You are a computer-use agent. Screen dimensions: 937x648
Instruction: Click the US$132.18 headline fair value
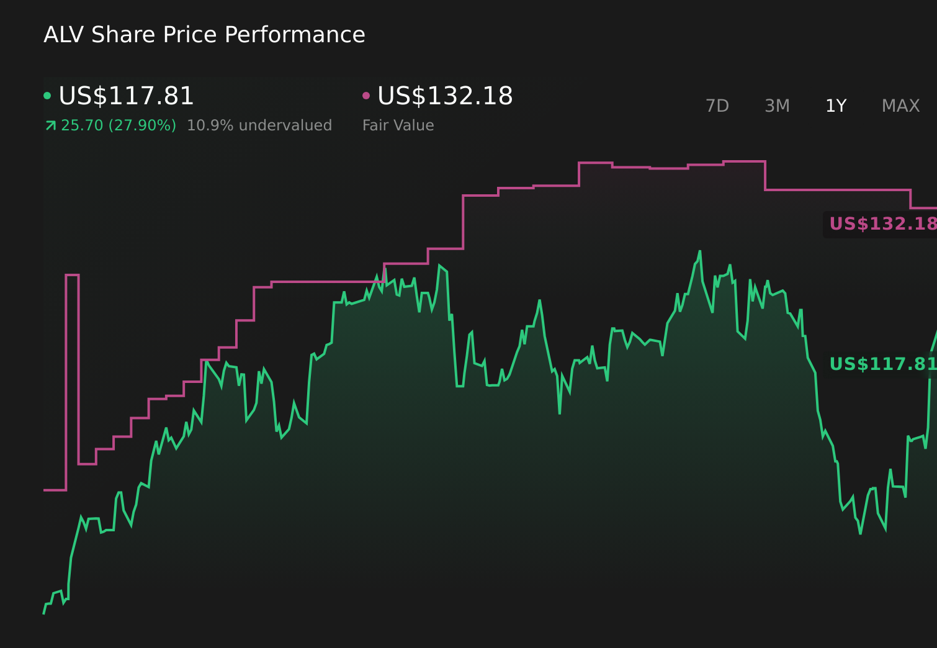[445, 96]
